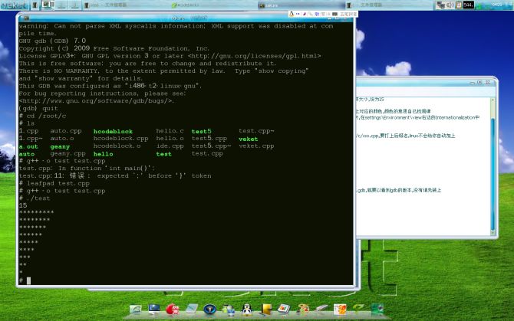Click 'hcodeblock' green executable name in terminal
The width and height of the screenshot is (514, 321).
tap(113, 131)
